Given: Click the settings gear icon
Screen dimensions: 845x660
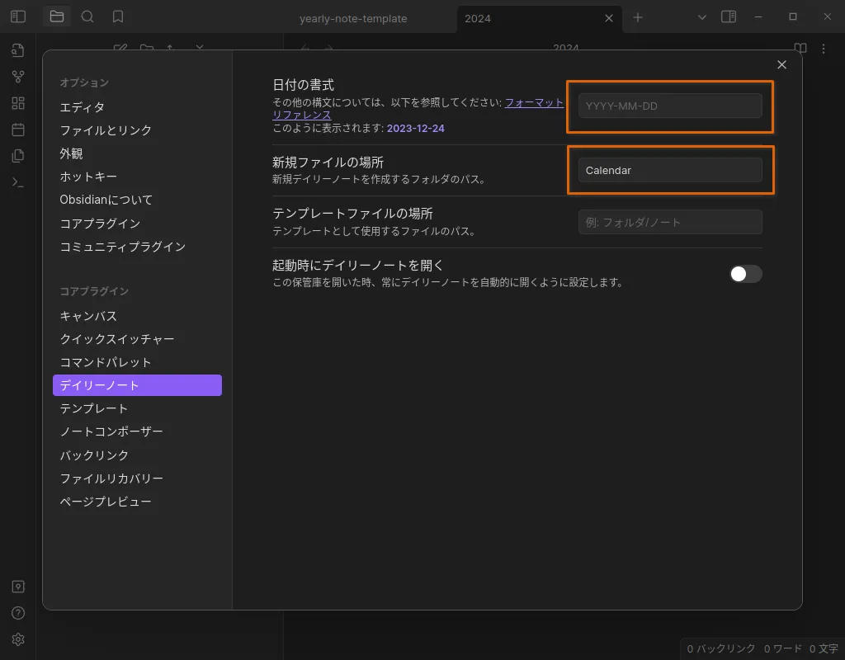Looking at the screenshot, I should pos(18,639).
